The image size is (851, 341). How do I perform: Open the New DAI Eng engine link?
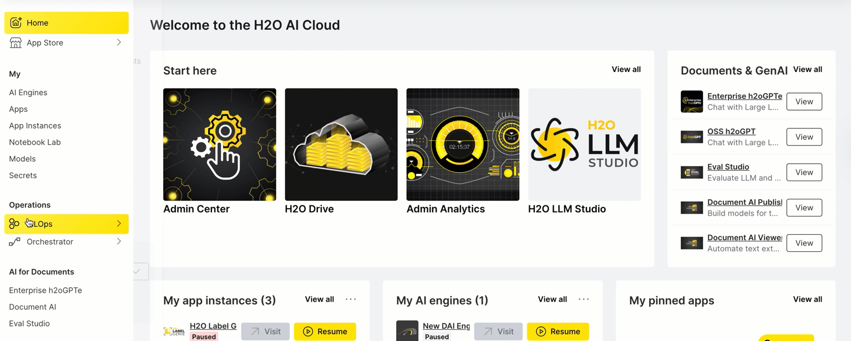pos(446,326)
